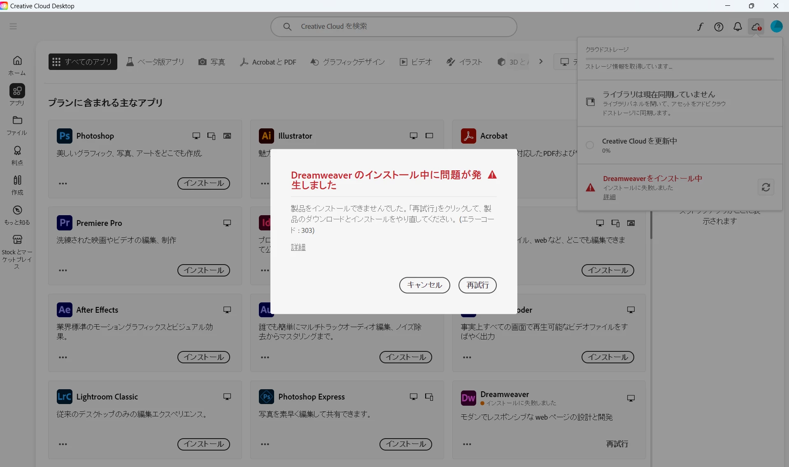Select the イラスト category tab
Viewport: 789px width, 467px height.
point(464,62)
